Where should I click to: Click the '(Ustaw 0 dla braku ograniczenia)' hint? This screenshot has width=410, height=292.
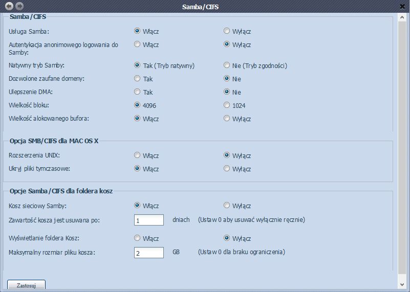click(x=242, y=252)
